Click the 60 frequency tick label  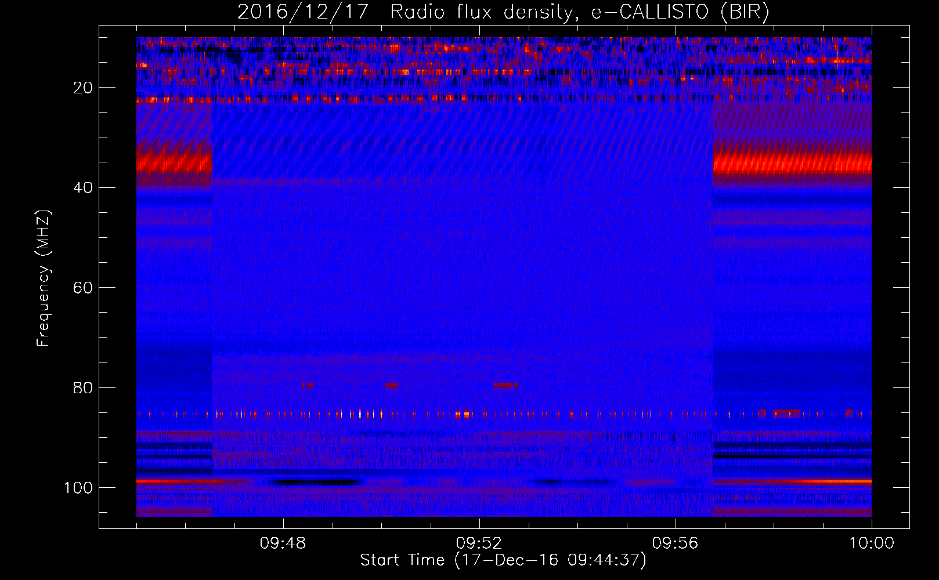click(84, 288)
